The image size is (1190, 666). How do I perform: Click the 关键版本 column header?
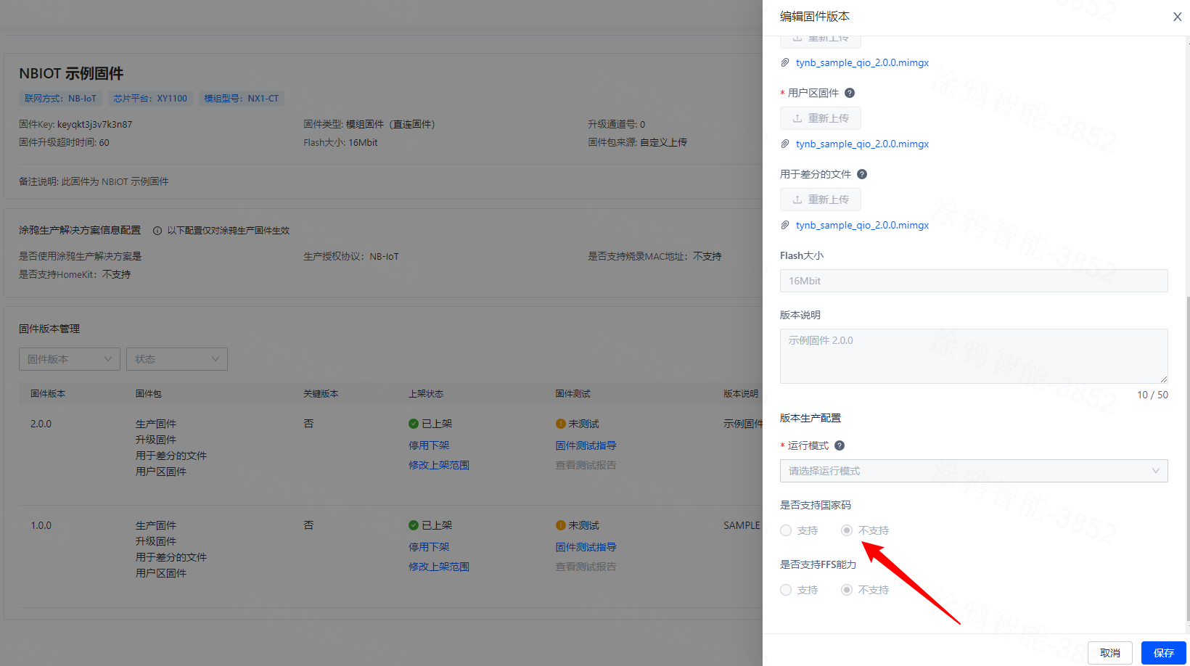[x=321, y=394]
